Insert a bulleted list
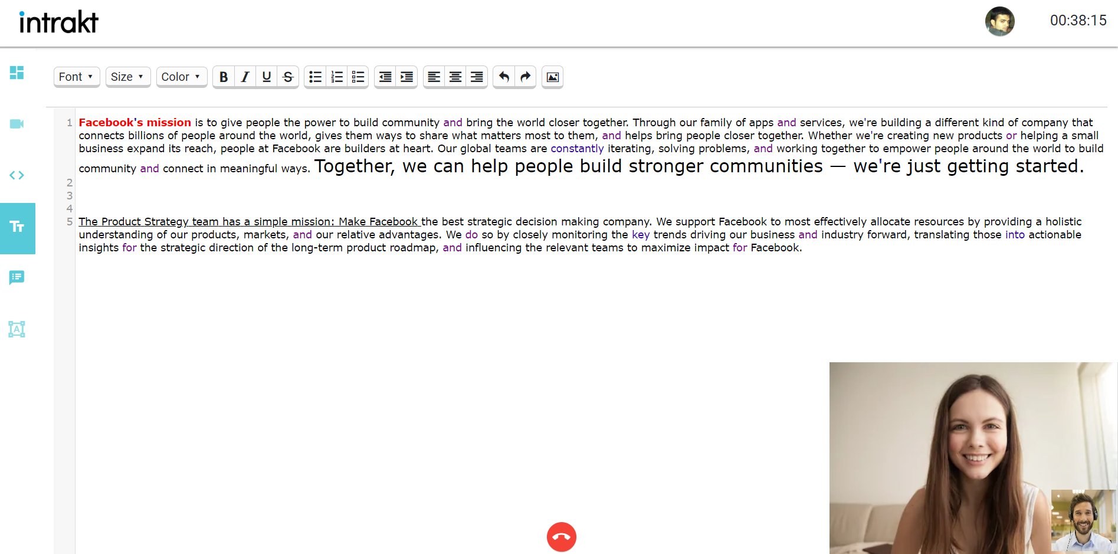 (x=316, y=77)
